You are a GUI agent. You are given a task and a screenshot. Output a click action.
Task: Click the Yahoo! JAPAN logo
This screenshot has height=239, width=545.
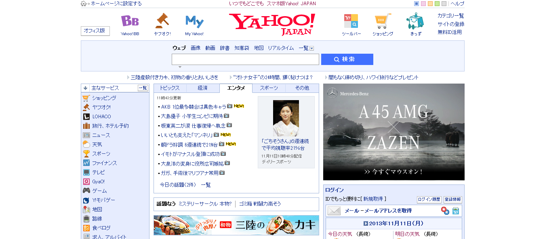pyautogui.click(x=272, y=24)
